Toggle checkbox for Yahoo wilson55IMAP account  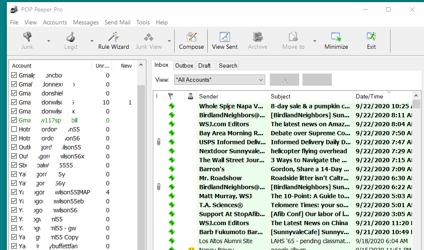click(14, 192)
